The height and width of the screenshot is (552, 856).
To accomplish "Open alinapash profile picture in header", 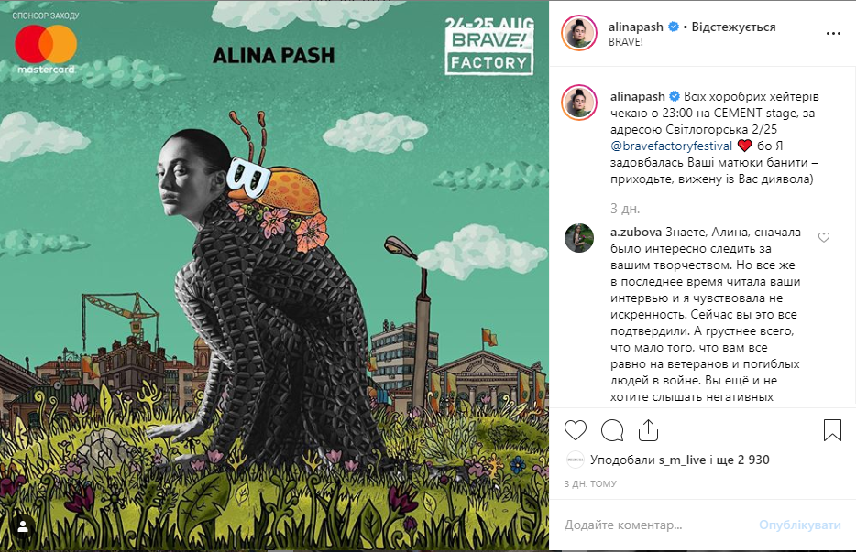I will [579, 33].
